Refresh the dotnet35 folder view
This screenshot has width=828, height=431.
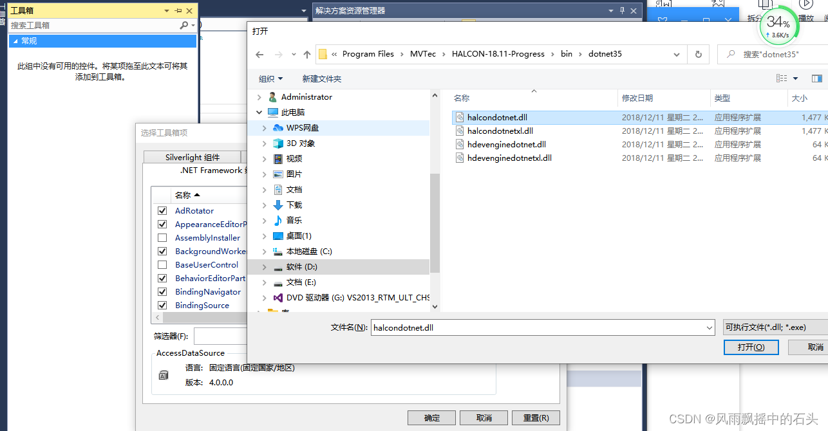tap(698, 55)
